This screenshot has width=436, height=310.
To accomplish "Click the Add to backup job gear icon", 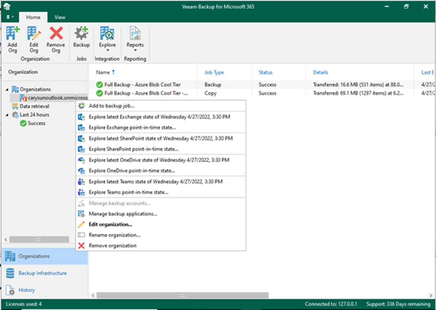I will pos(81,106).
